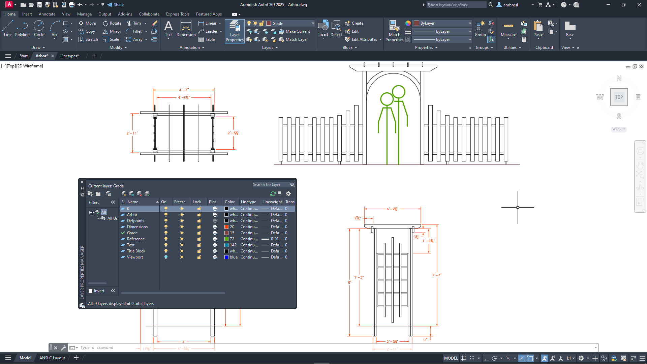Open the Linetypes drawing tab
This screenshot has height=364, width=647.
pos(69,56)
